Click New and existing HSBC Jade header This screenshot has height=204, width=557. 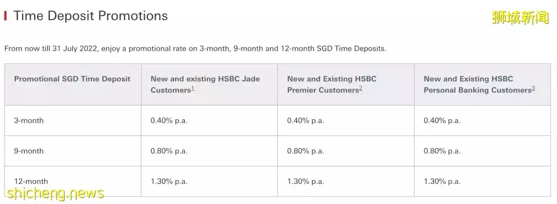coord(205,84)
